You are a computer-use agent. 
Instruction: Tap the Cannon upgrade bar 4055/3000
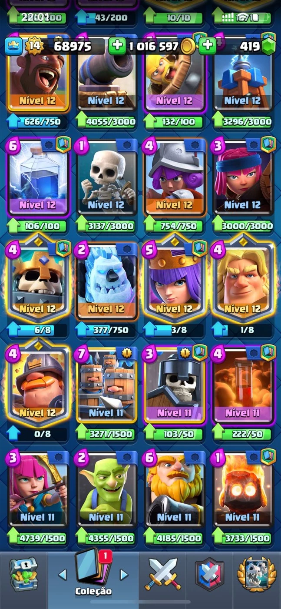(106, 122)
